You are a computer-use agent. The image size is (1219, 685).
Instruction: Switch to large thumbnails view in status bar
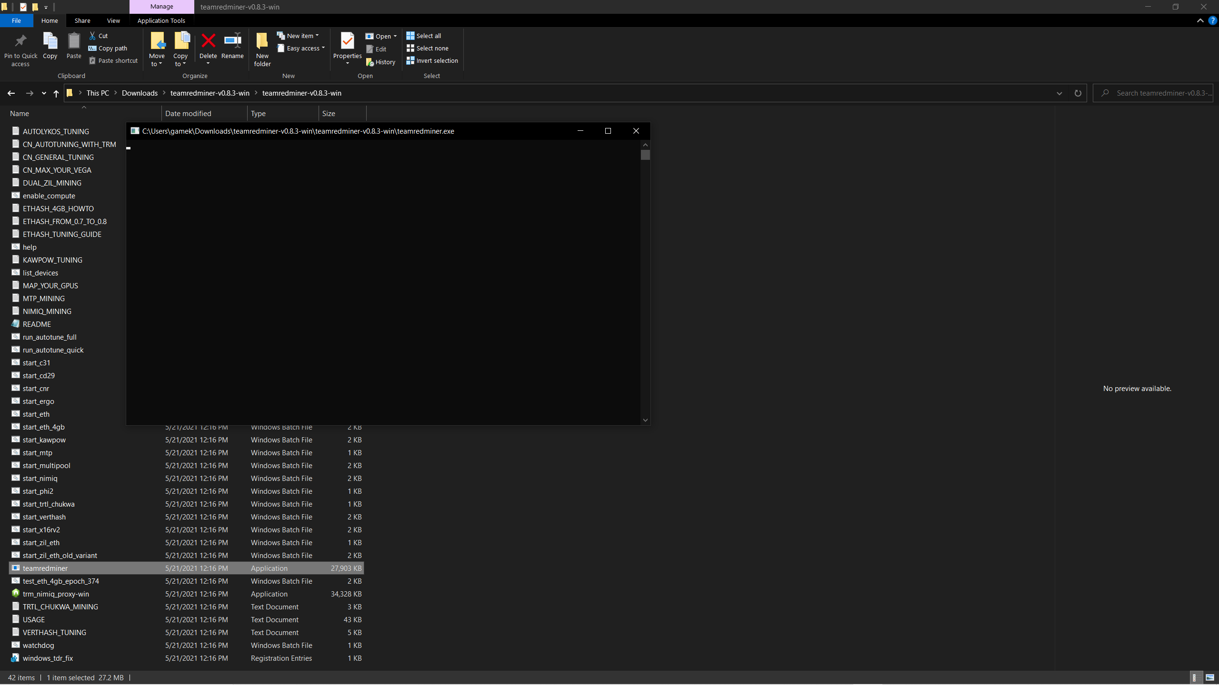(1209, 677)
